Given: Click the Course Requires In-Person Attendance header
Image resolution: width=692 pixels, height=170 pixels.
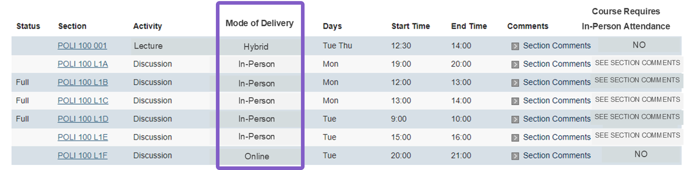Looking at the screenshot, I should tap(626, 19).
